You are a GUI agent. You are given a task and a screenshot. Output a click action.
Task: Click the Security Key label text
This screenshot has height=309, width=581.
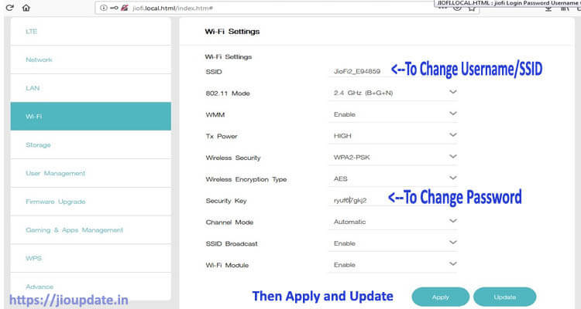(226, 201)
